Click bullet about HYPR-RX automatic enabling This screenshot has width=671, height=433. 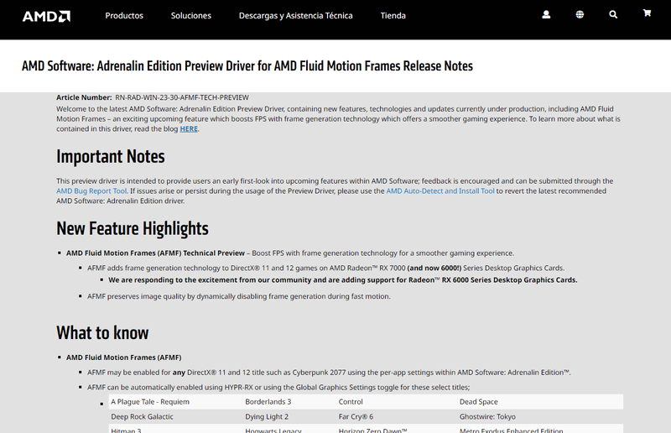pyautogui.click(x=278, y=388)
